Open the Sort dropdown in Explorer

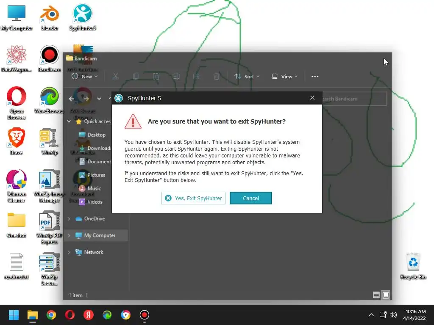247,76
